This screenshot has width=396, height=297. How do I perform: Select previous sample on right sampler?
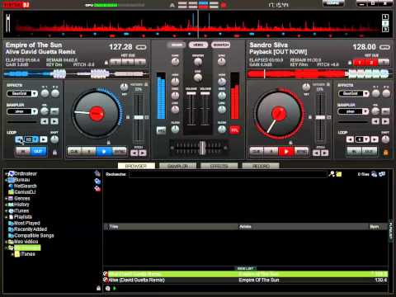[x=375, y=121]
